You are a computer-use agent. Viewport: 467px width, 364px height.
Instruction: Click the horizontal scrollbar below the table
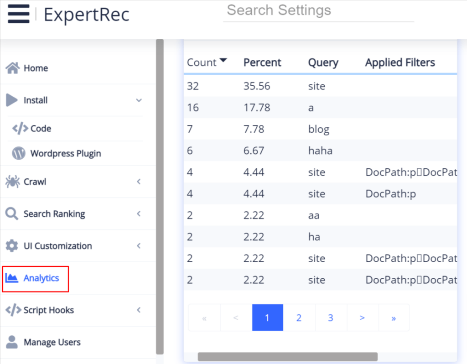click(x=286, y=356)
